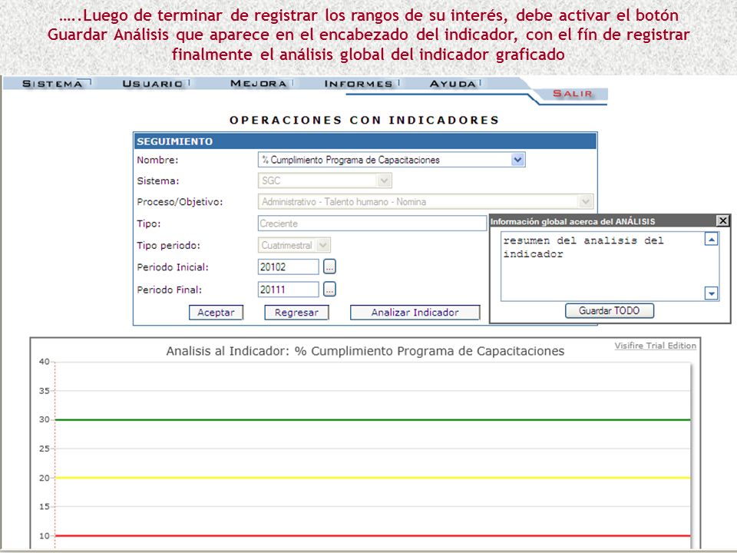Click the Periodo Final field 20111
The width and height of the screenshot is (737, 553).
288,290
